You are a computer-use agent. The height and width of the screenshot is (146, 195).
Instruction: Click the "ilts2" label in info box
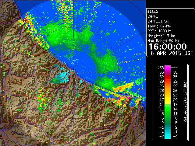[153, 12]
